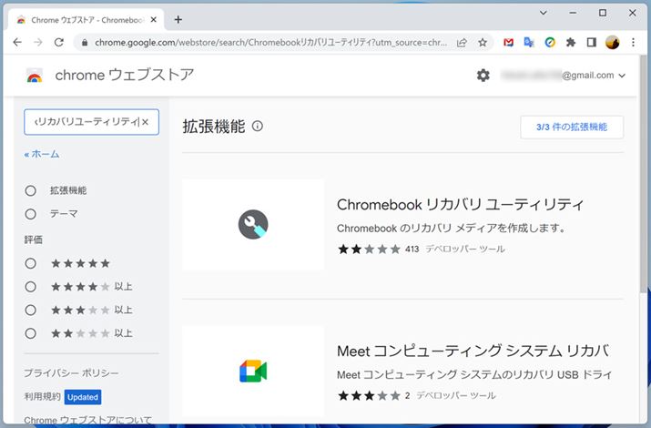Open the Google Translate extension
Viewport: 651px width, 428px height.
[529, 42]
